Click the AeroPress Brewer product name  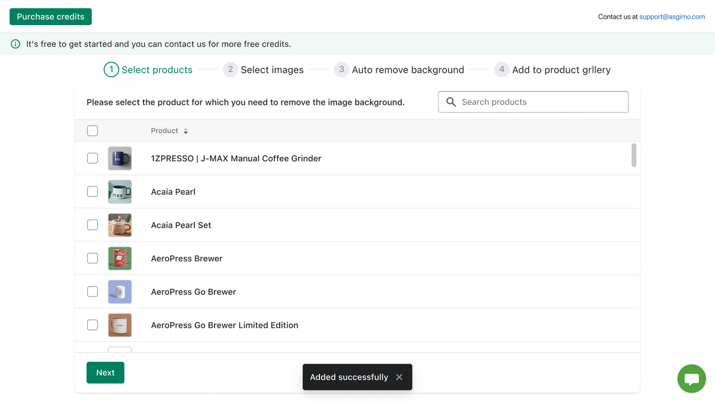[187, 259]
